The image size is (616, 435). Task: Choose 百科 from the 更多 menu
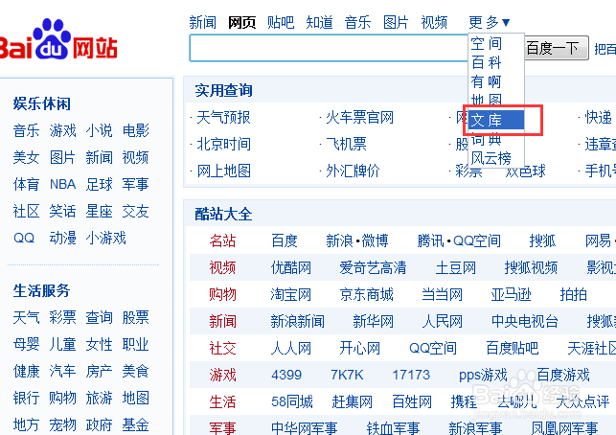(487, 62)
